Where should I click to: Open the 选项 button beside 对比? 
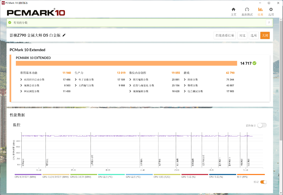254,35
